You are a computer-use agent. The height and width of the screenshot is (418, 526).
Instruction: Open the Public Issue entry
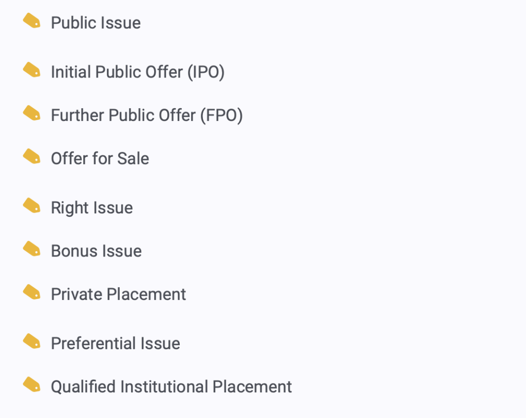96,23
